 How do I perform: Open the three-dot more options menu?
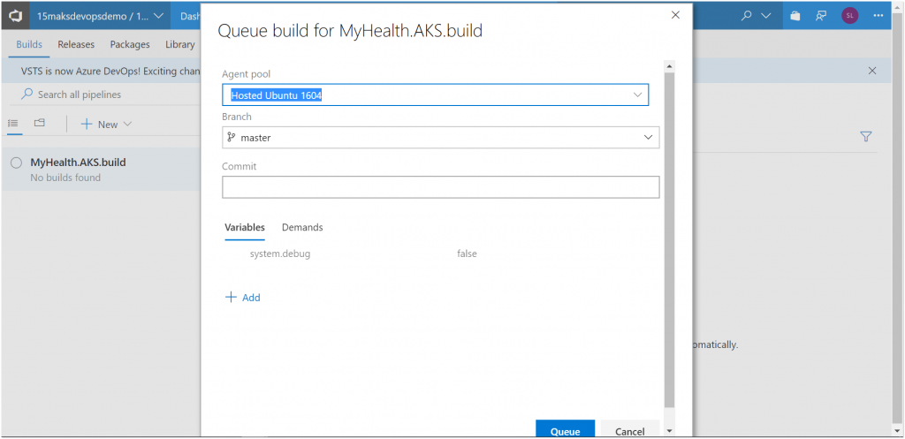[878, 16]
